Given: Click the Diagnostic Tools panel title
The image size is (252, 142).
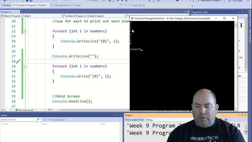Looking at the screenshot, I should (200, 12).
